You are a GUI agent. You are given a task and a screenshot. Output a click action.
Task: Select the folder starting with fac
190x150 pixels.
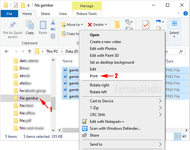click(30, 91)
